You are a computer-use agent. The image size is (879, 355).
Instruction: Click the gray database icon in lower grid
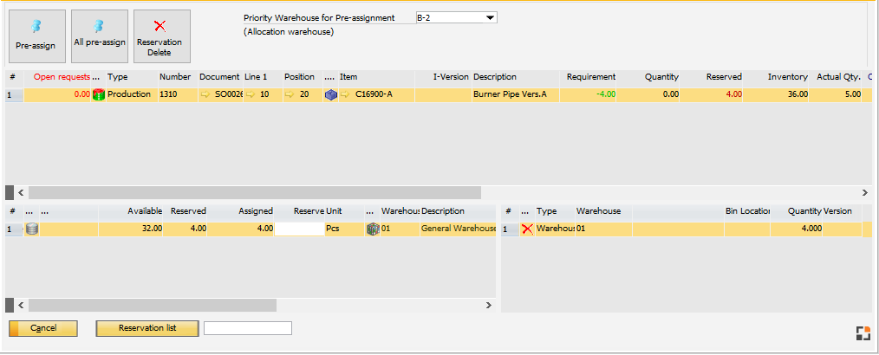pos(32,229)
